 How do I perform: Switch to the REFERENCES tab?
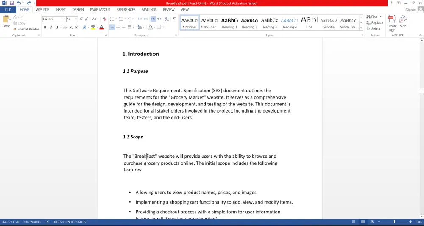pyautogui.click(x=126, y=10)
